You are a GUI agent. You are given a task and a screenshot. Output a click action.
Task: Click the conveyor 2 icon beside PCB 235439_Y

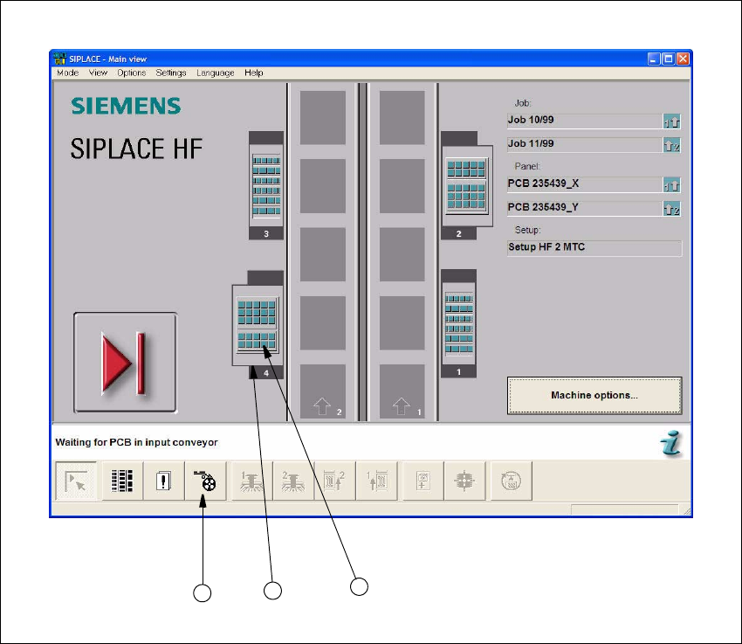(671, 209)
